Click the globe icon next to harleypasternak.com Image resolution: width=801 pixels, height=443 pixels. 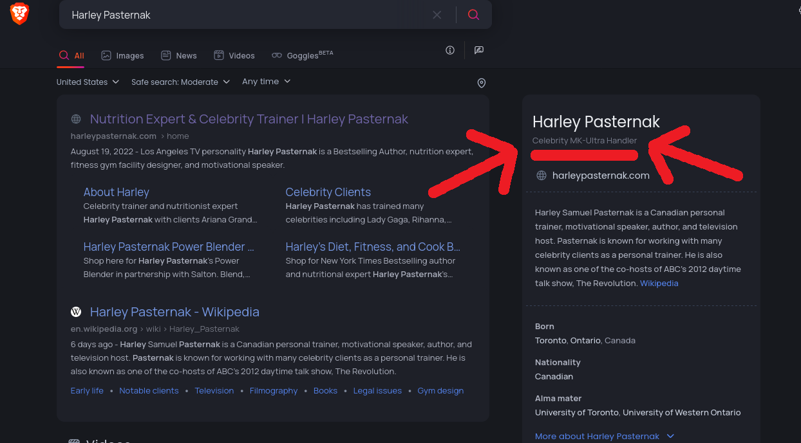tap(542, 176)
